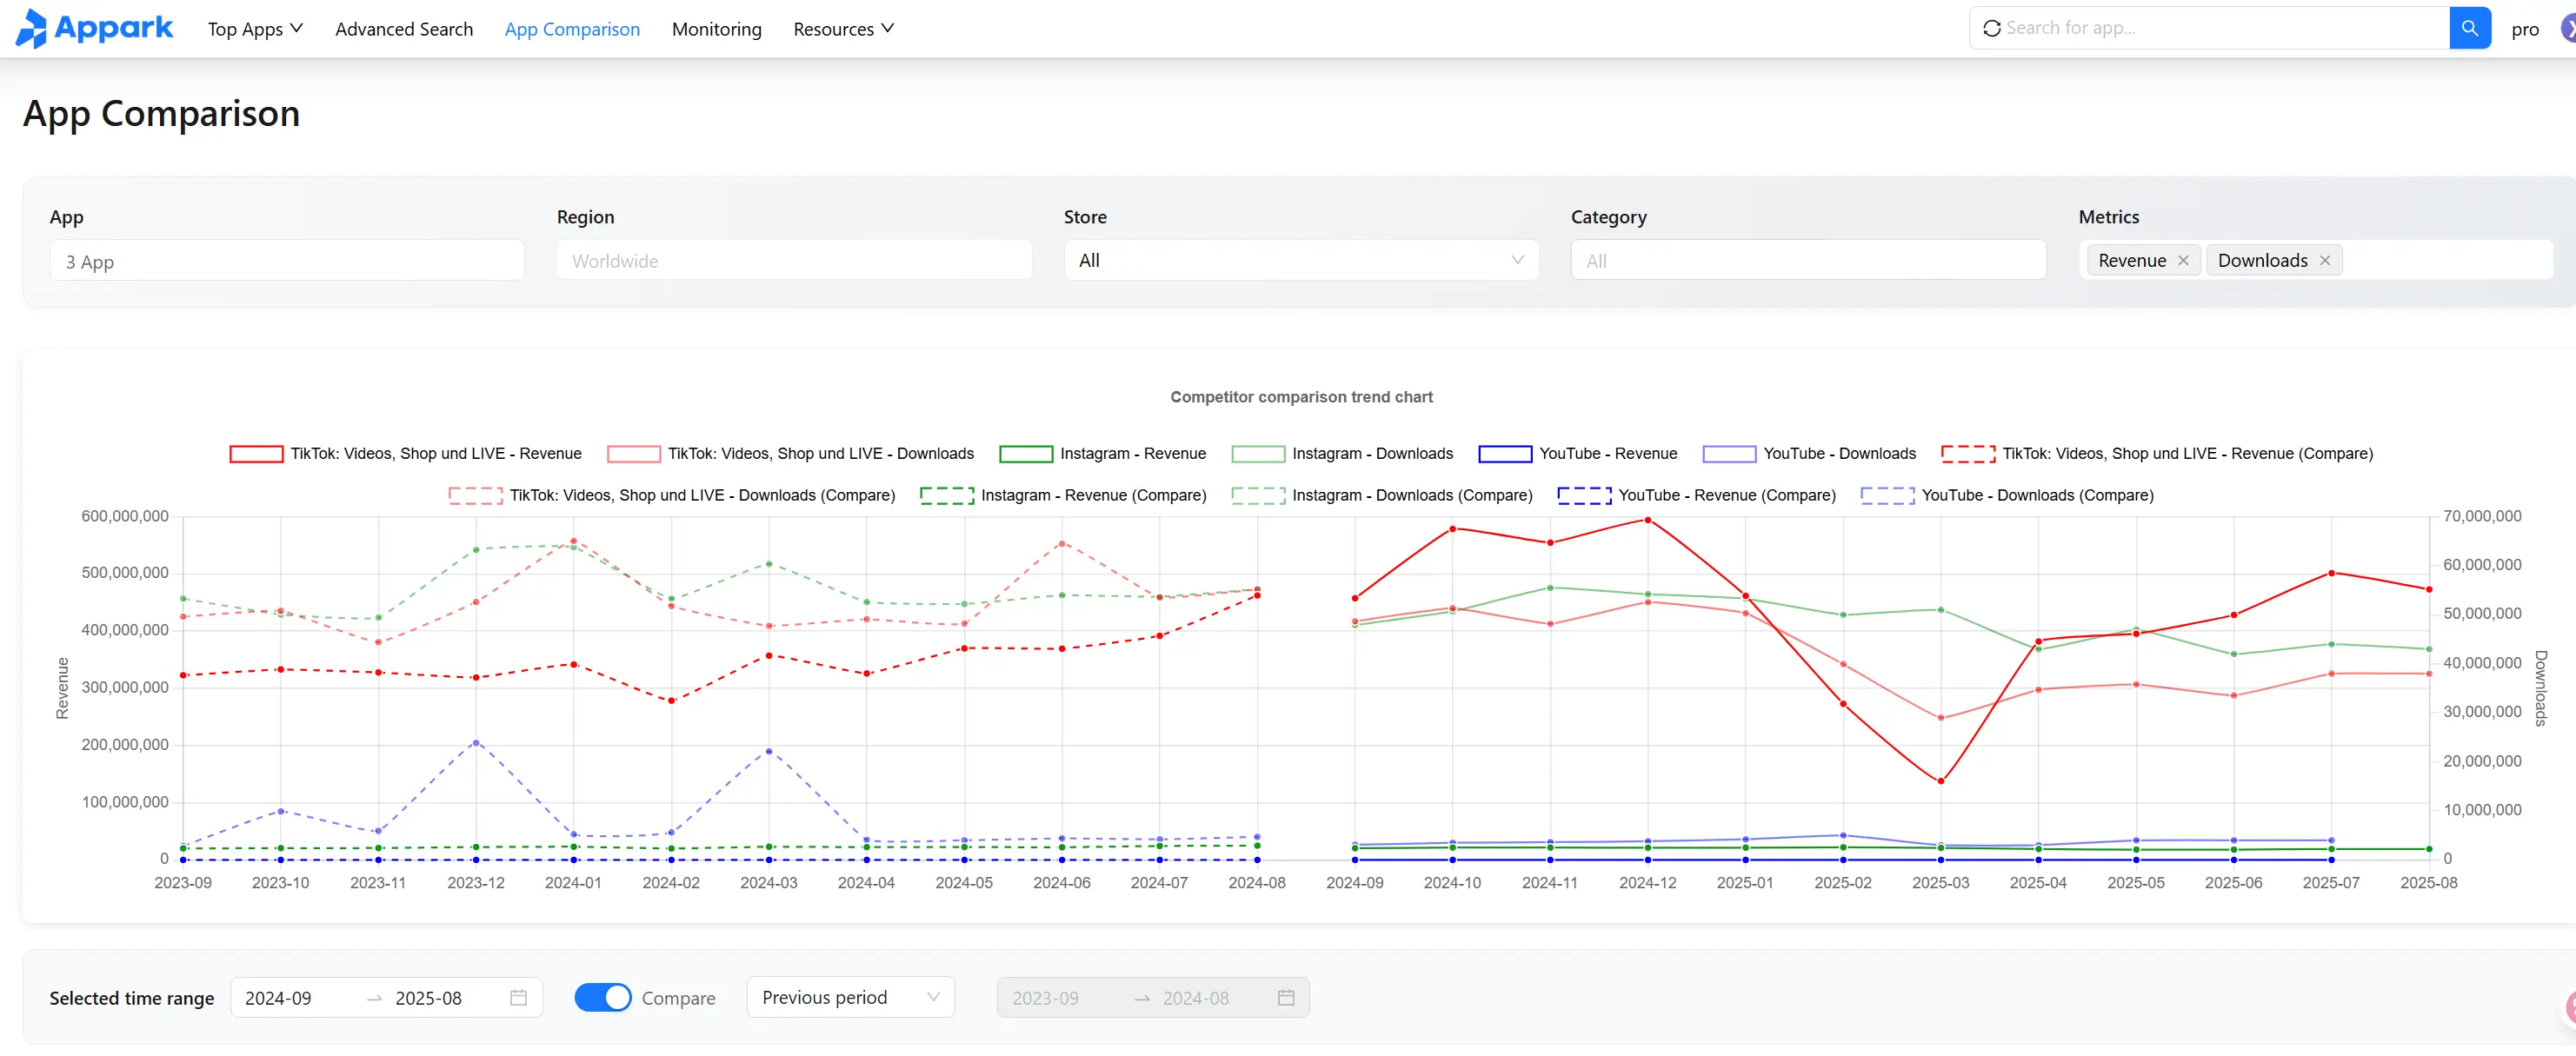The height and width of the screenshot is (1056, 2576).
Task: Open the compare period calendar icon
Action: pos(1286,997)
